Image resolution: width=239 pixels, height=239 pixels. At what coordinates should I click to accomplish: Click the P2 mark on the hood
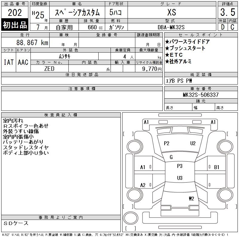(166, 143)
